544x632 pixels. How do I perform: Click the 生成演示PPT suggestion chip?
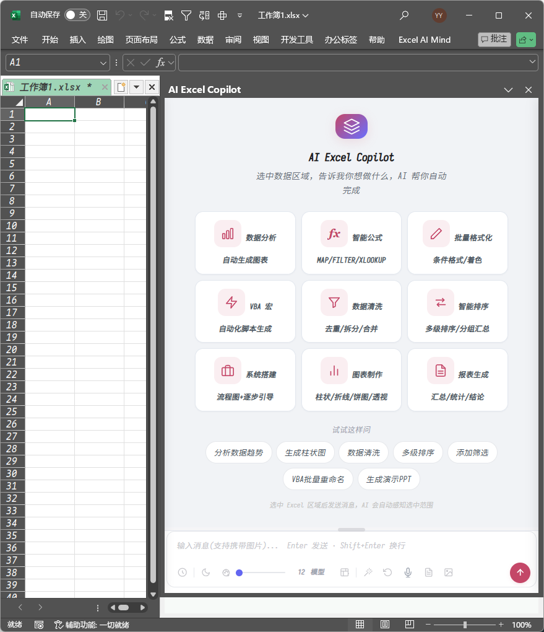(x=389, y=479)
